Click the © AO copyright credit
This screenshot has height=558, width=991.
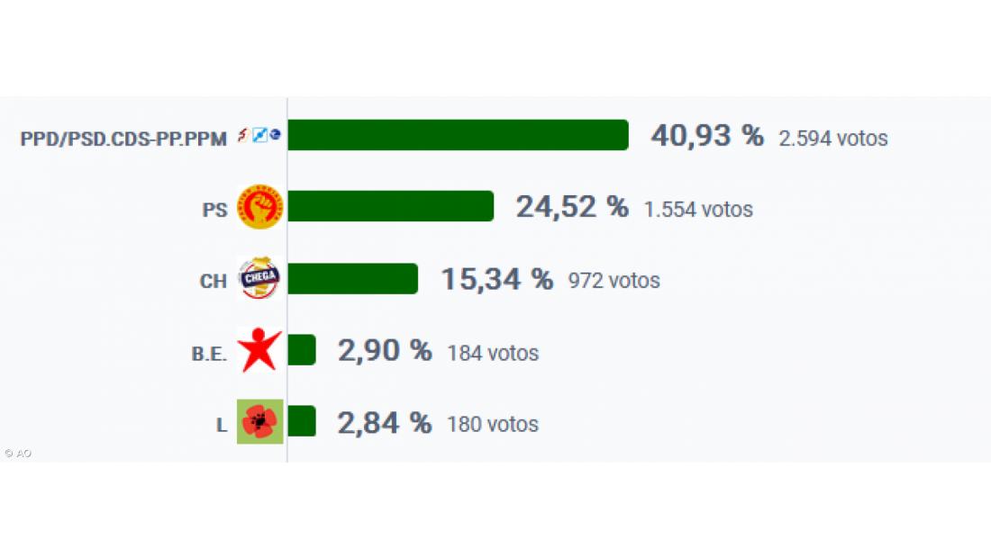coord(17,454)
